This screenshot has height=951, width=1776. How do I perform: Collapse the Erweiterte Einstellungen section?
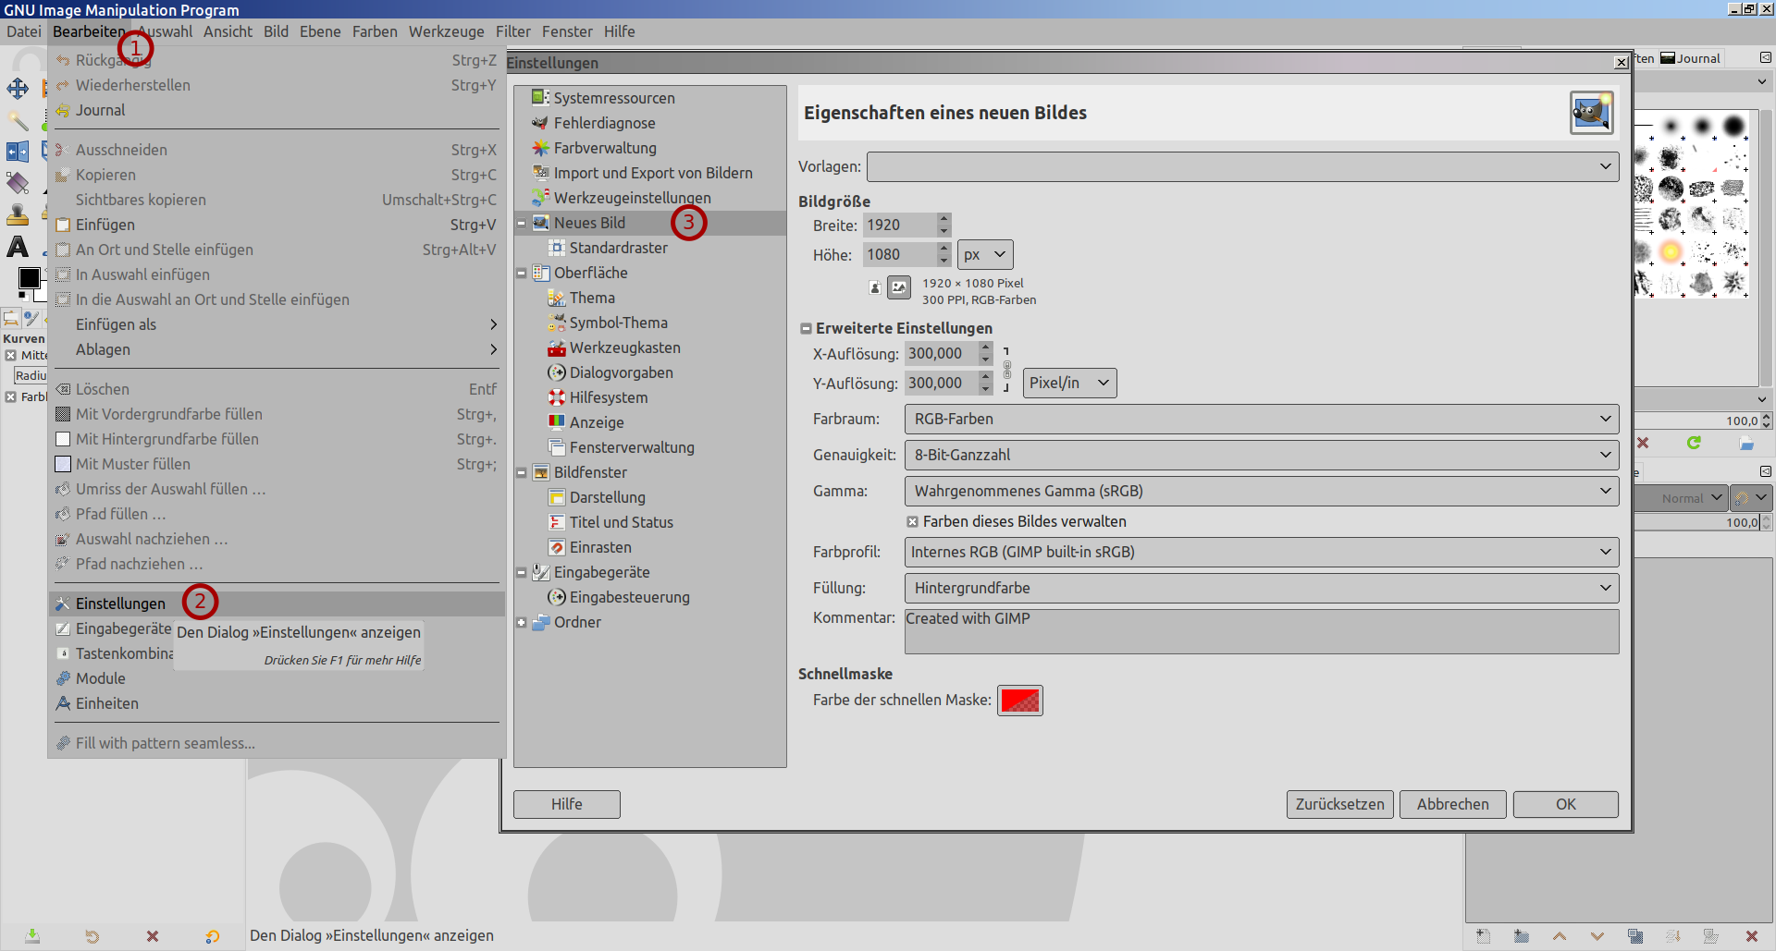tap(806, 329)
